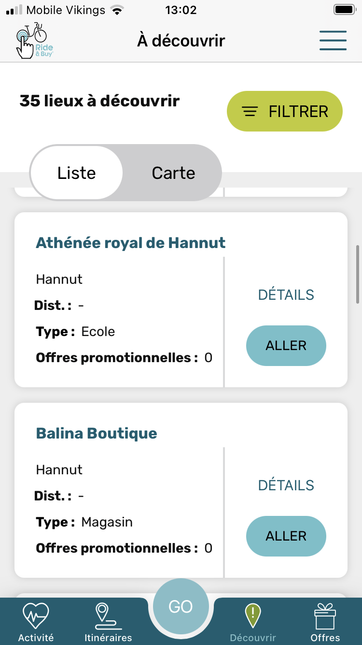Select the Athénée royal de Hannut title

click(x=131, y=243)
